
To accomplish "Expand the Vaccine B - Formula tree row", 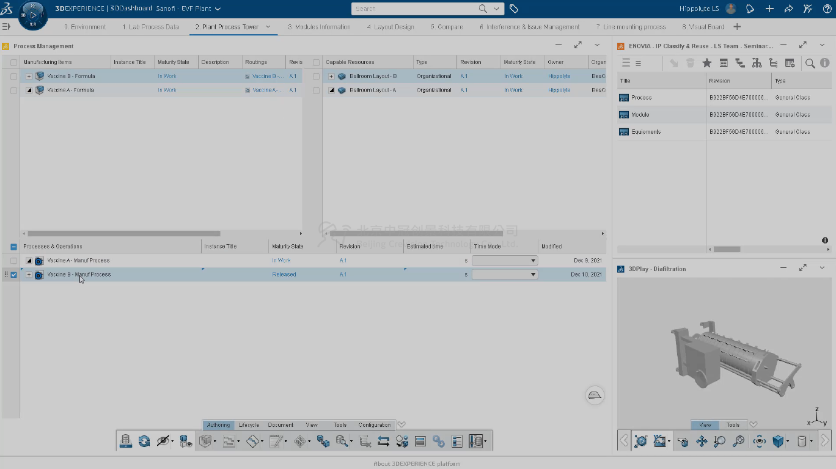I will 29,76.
